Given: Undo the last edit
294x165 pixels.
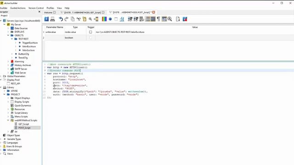Looking at the screenshot, I should pyautogui.click(x=61, y=19).
